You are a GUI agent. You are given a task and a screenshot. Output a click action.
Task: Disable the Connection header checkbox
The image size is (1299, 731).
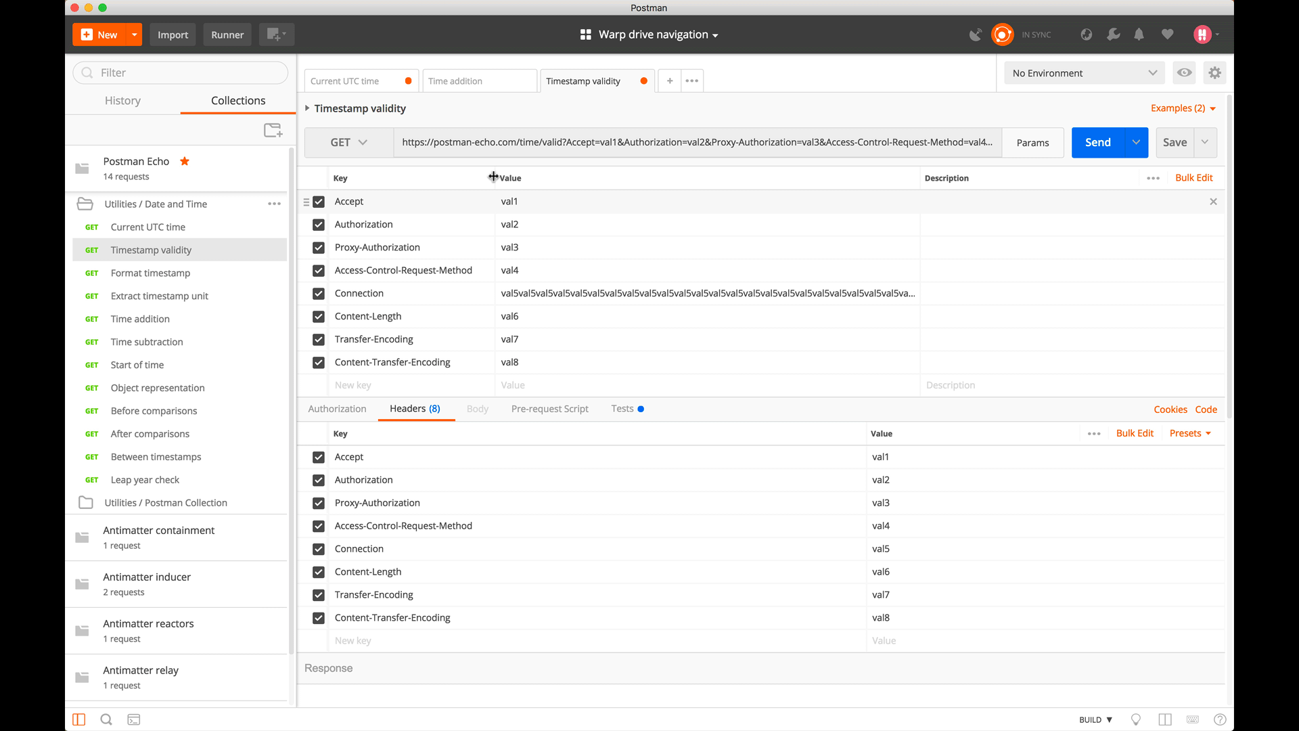(319, 548)
